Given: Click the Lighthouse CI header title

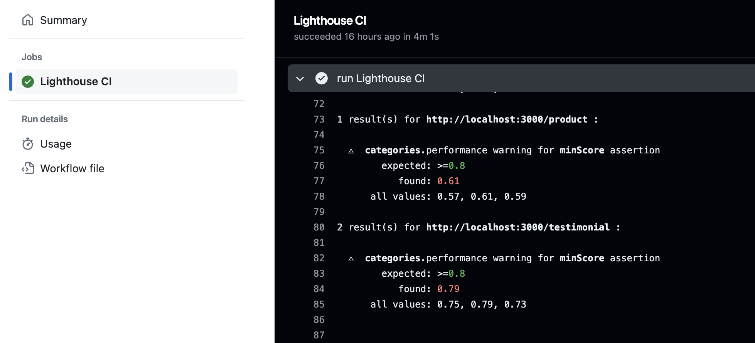Looking at the screenshot, I should tap(330, 20).
